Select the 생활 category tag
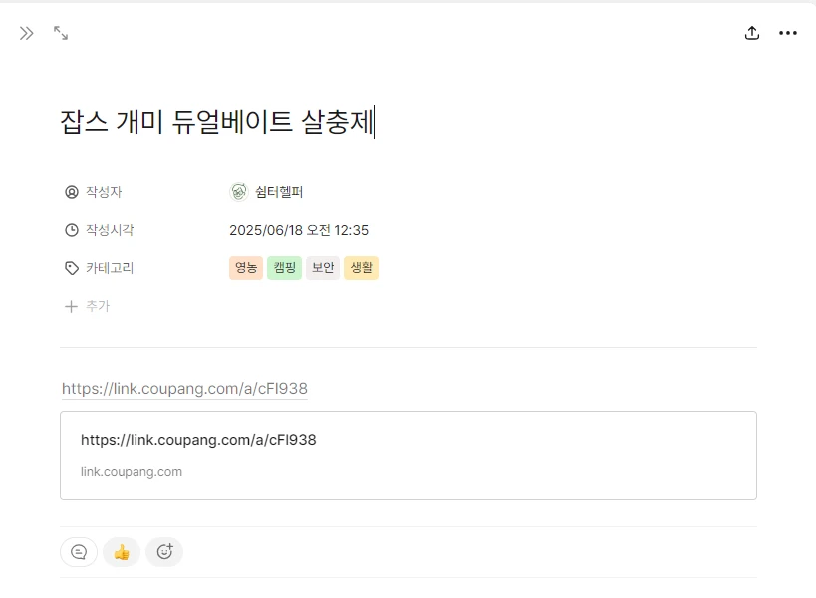This screenshot has height=598, width=816. (x=361, y=268)
